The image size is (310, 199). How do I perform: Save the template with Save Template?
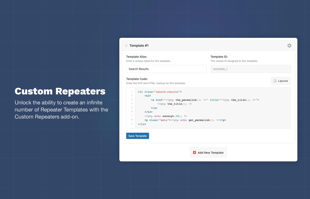(137, 136)
